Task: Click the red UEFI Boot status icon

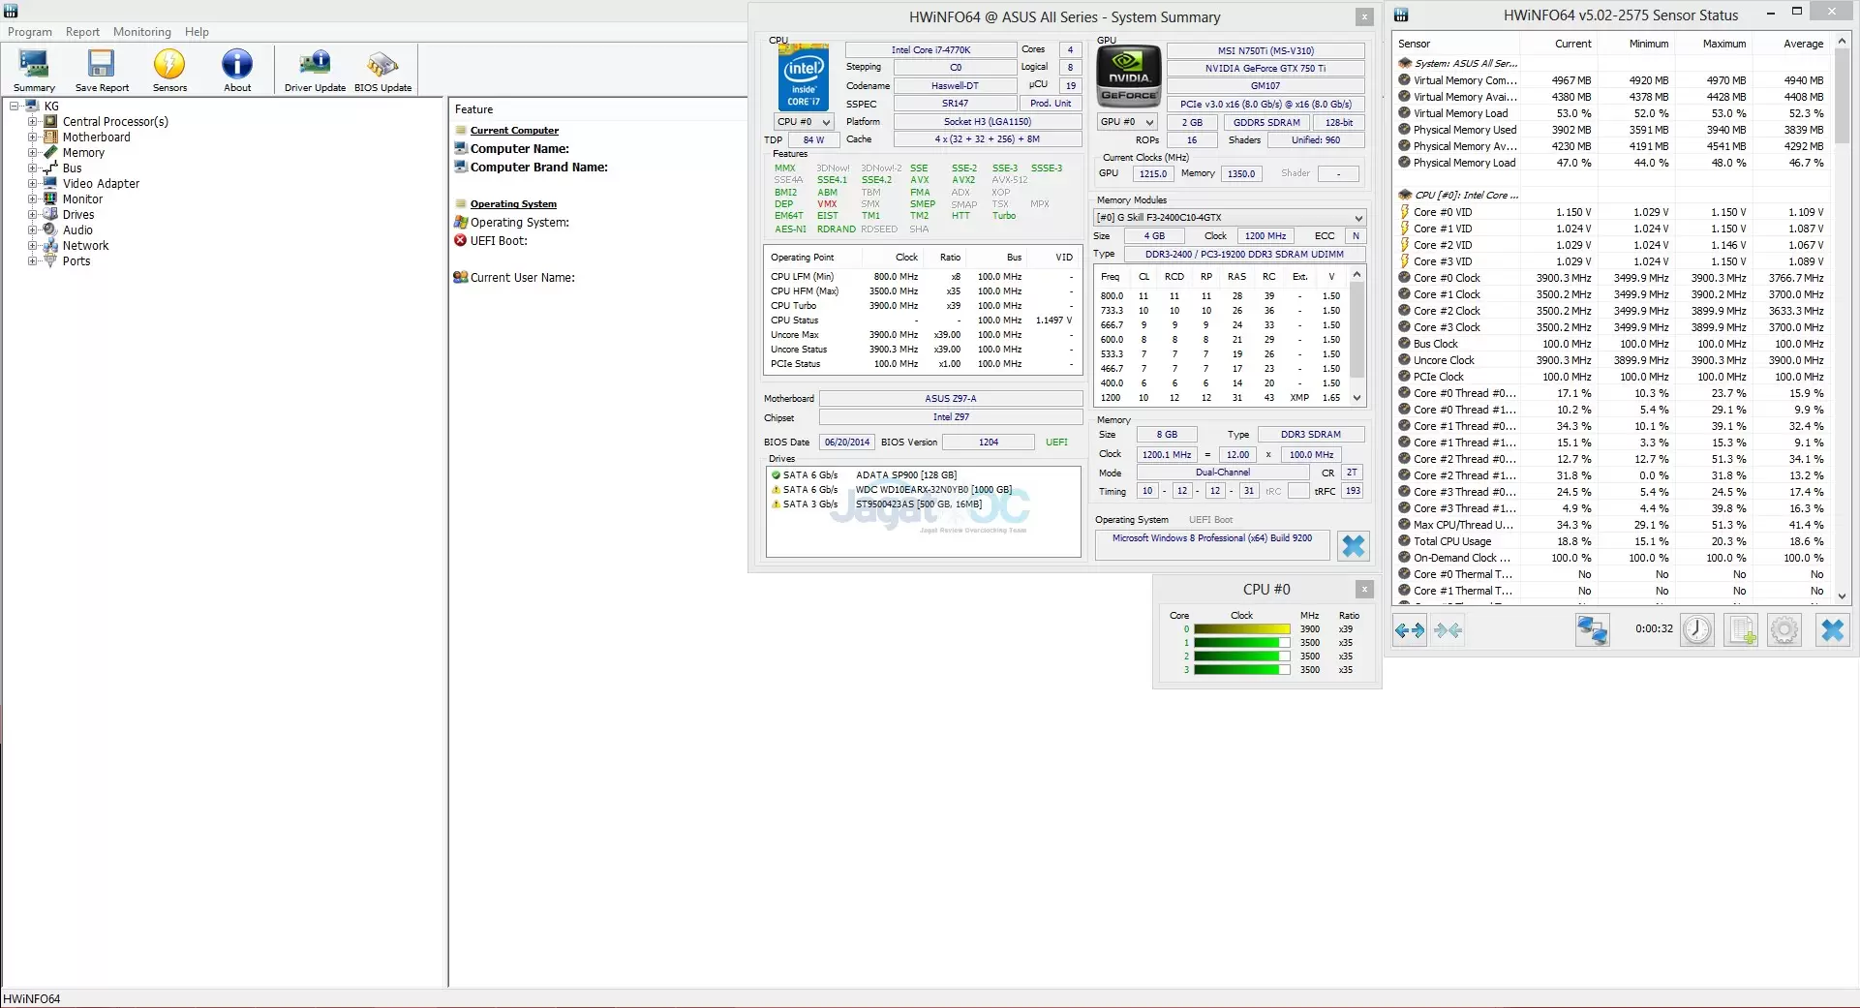Action: (461, 240)
